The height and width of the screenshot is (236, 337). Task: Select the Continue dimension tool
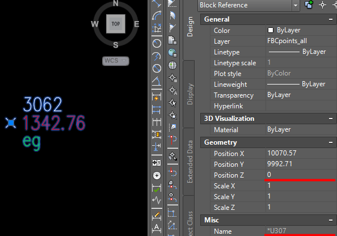(x=157, y=121)
